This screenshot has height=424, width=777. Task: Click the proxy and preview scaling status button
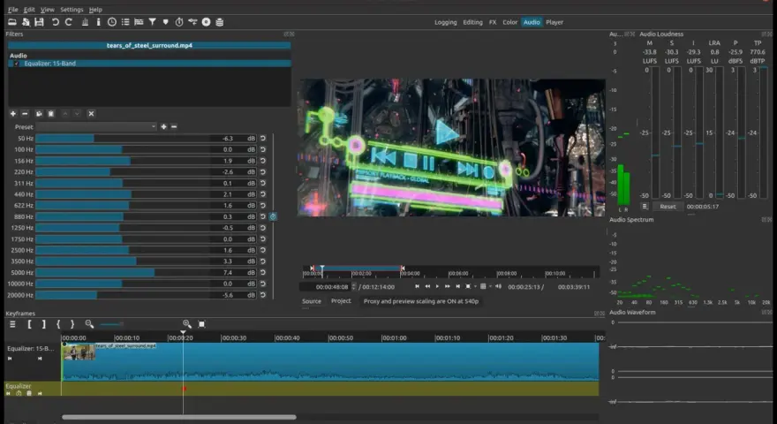pos(421,301)
